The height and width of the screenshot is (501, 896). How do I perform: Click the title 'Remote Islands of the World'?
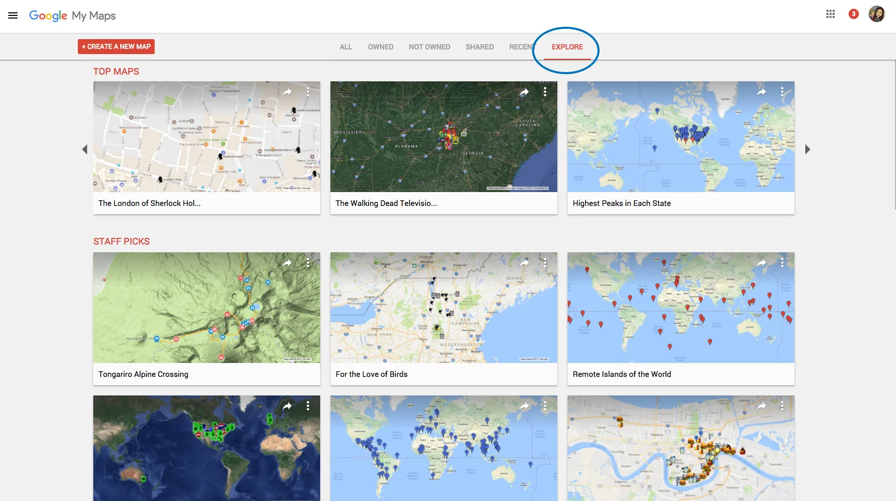pos(622,374)
